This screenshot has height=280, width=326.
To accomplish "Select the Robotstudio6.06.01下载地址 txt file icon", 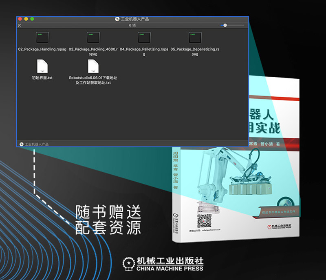I will (93, 66).
